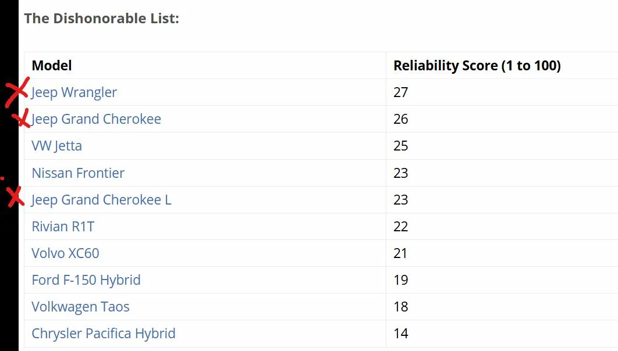This screenshot has height=351, width=618.
Task: Follow the VW Jetta model link
Action: (x=57, y=146)
